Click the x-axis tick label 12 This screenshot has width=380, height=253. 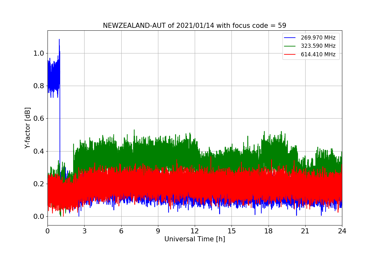click(x=195, y=231)
